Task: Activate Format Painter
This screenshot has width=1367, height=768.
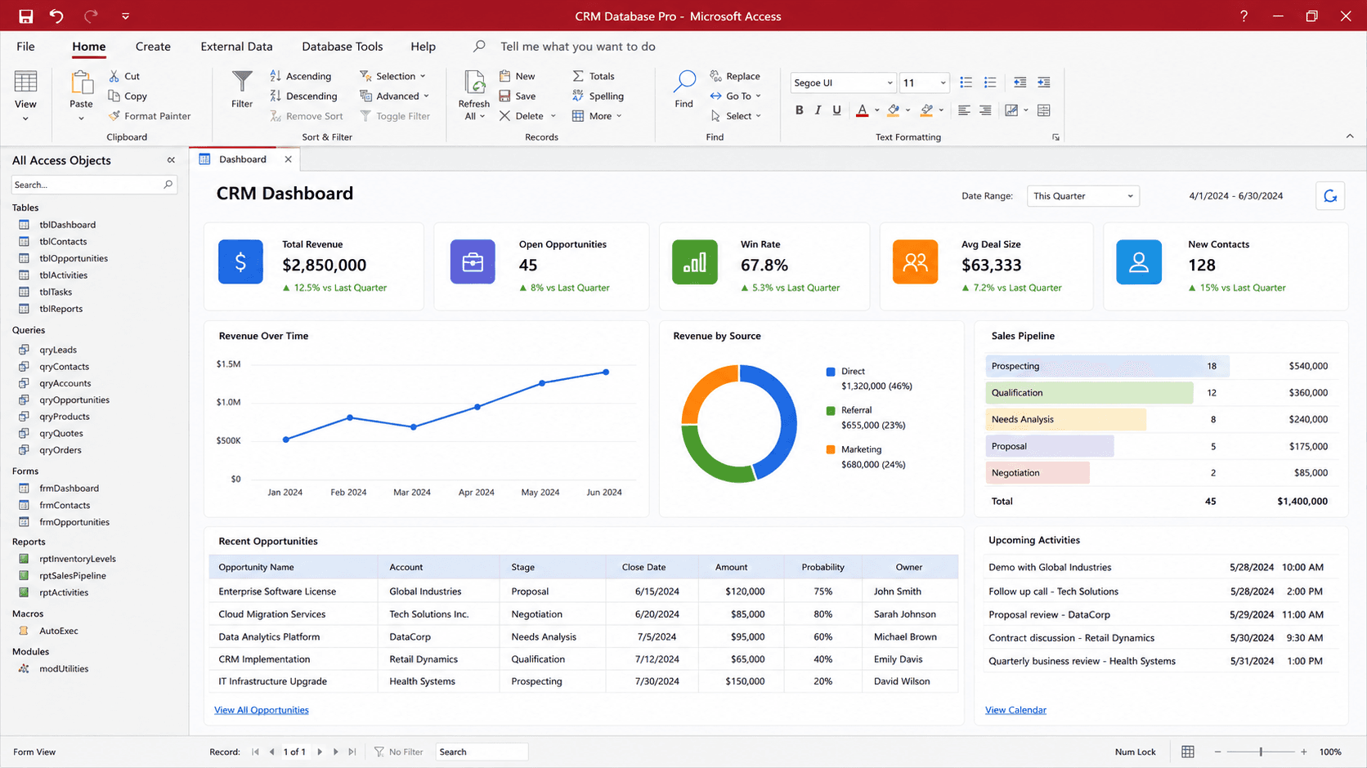Action: 150,116
